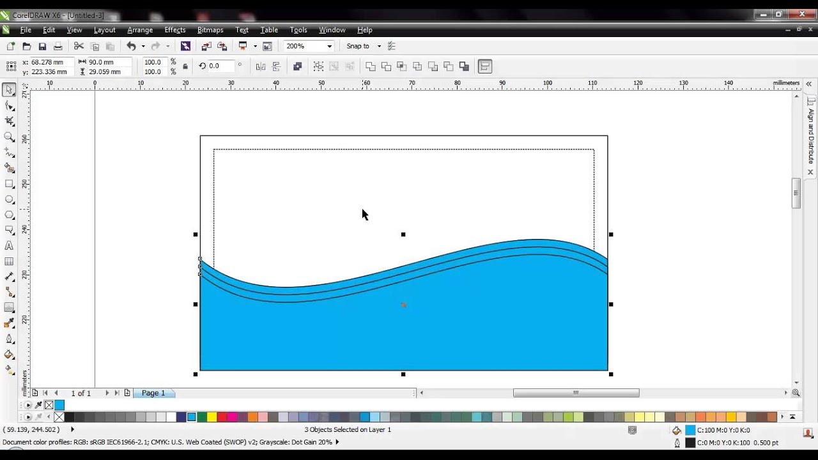Open the Arrange menu
The height and width of the screenshot is (460, 818).
140,30
